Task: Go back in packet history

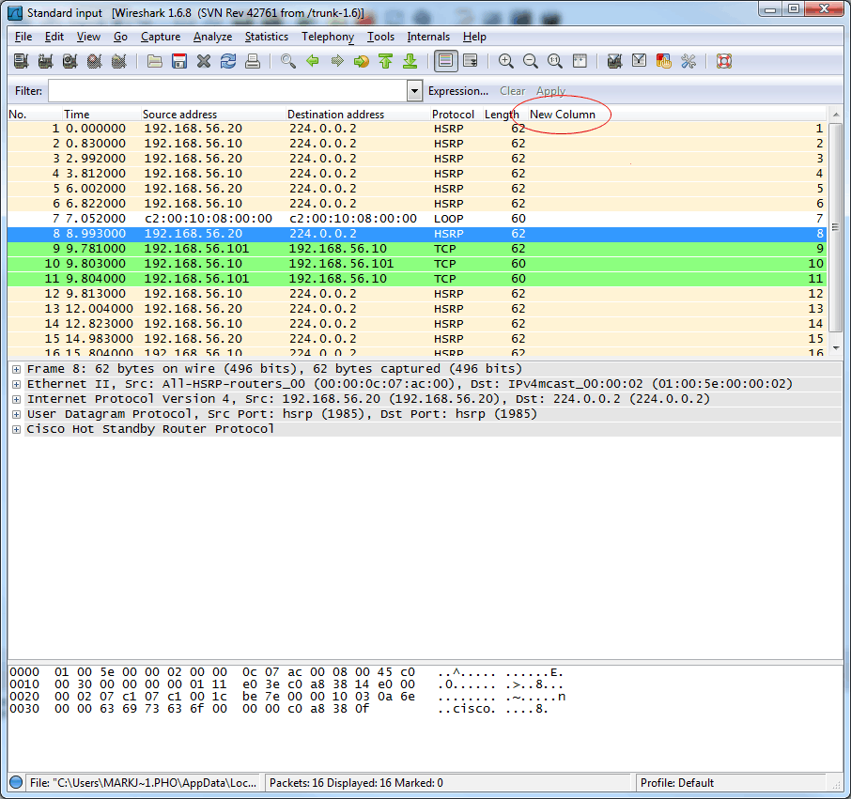Action: 313,61
